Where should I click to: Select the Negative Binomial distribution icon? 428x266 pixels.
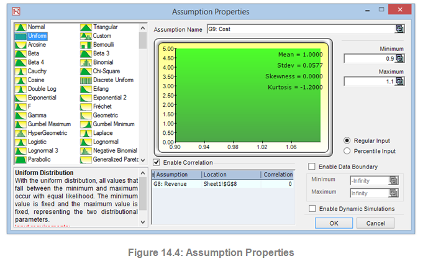point(86,151)
